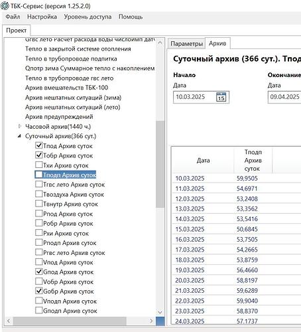Expand the Часовой архив(1440 ч.) node
Image resolution: width=301 pixels, height=332 pixels.
(19, 126)
